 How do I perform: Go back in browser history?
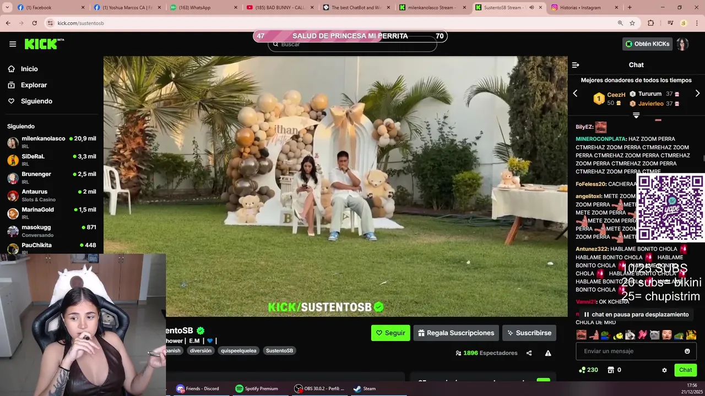[8, 23]
